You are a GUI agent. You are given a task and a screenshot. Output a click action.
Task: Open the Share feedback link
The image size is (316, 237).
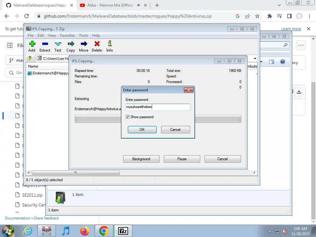click(x=46, y=218)
